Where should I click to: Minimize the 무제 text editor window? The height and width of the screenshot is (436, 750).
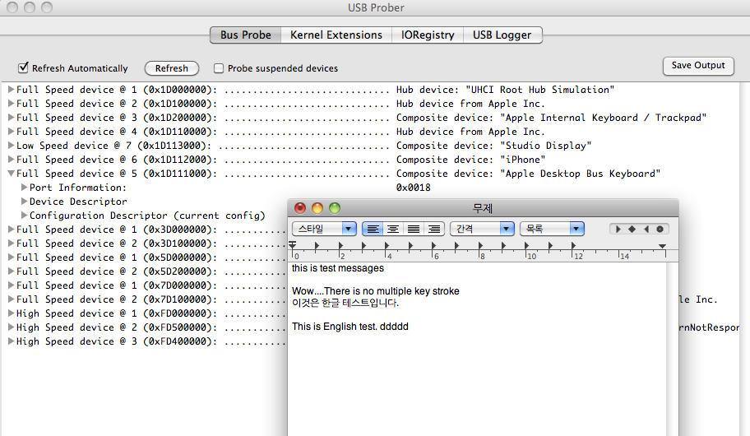point(317,208)
